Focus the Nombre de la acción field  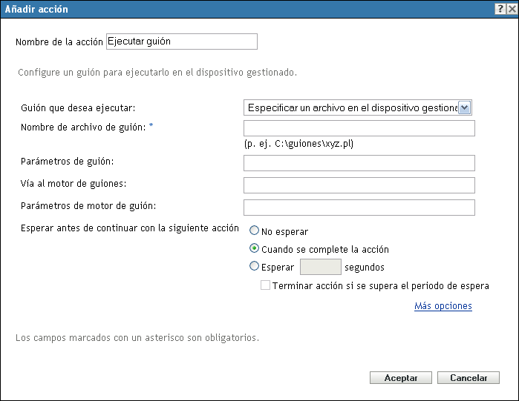182,42
